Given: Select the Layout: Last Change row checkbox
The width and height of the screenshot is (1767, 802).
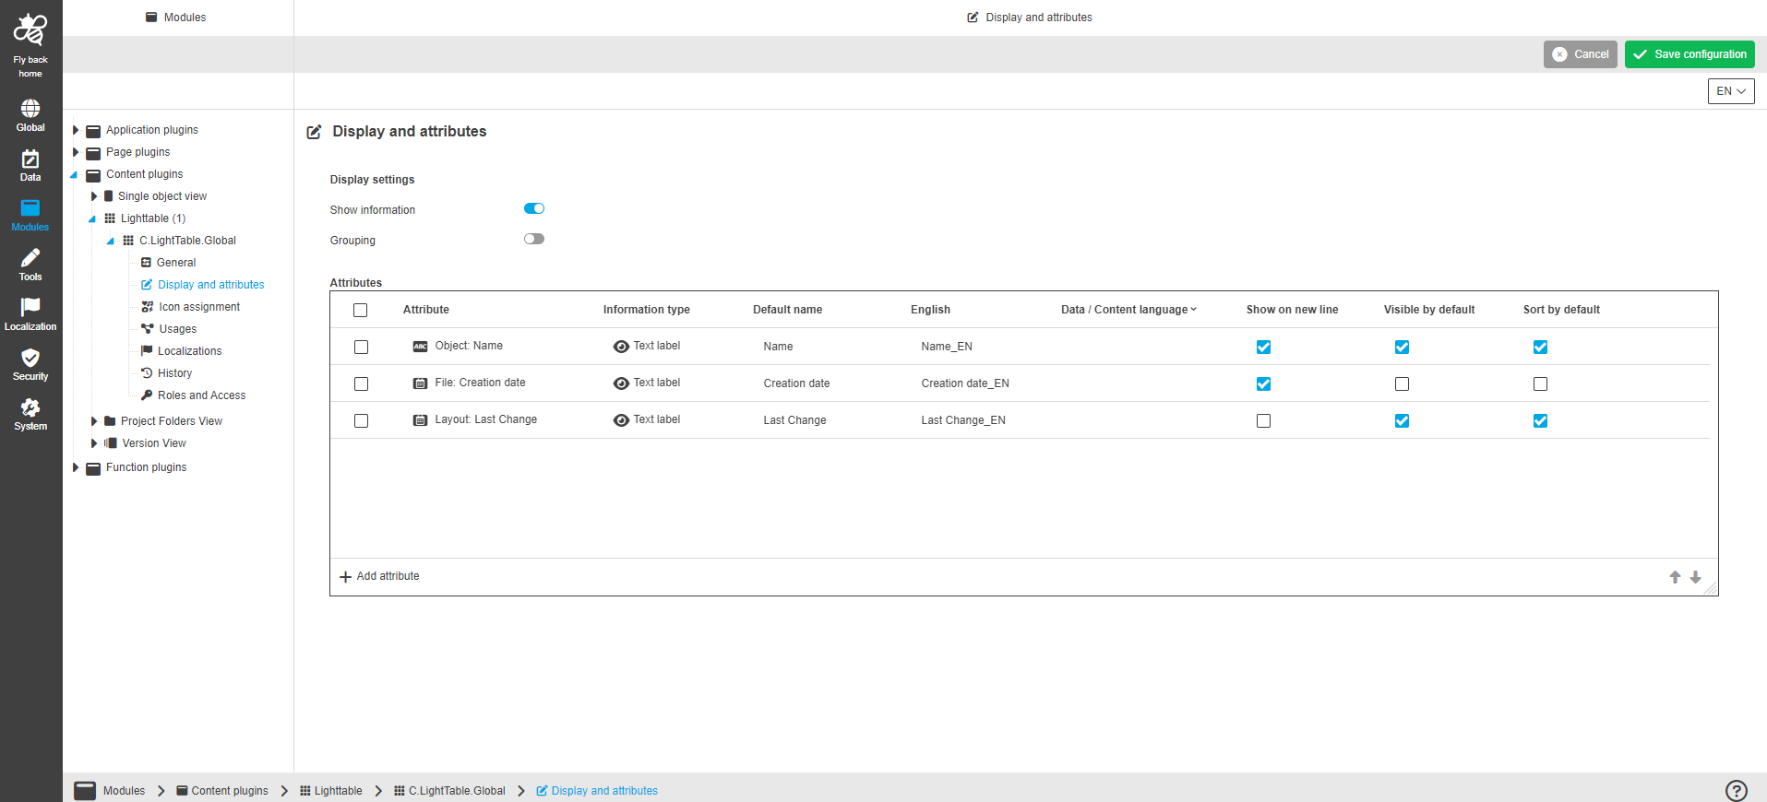Looking at the screenshot, I should pyautogui.click(x=361, y=420).
